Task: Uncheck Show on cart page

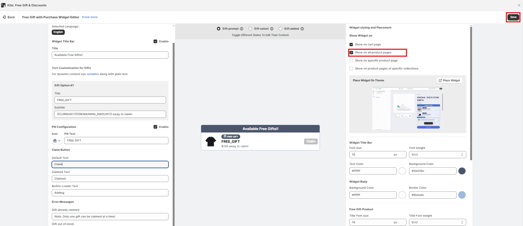Action: 351,45
